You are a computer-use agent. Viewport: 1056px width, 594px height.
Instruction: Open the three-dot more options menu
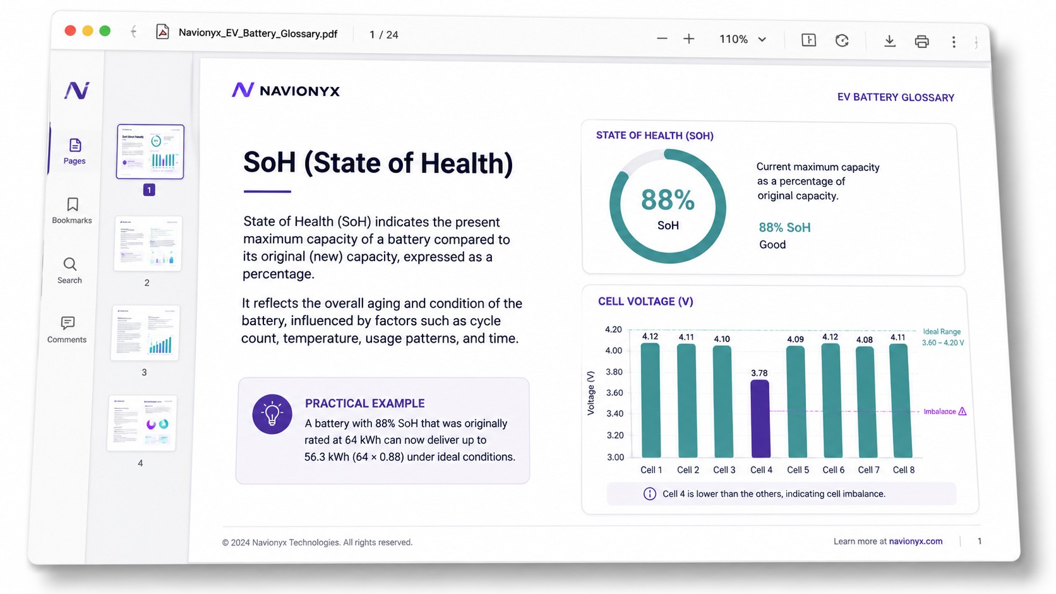tap(954, 42)
